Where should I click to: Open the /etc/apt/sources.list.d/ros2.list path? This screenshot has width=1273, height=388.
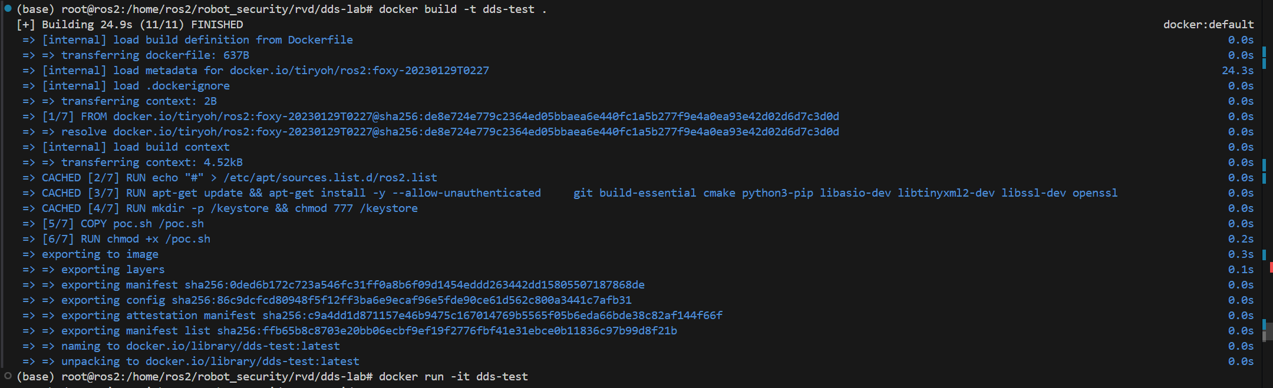(x=330, y=178)
